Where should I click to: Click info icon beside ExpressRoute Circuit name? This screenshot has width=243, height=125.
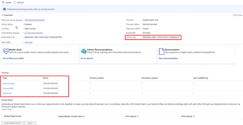pos(84,116)
